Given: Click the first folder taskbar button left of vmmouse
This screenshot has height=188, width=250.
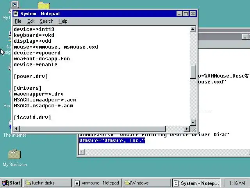Looking at the screenshot, I should [48, 183].
